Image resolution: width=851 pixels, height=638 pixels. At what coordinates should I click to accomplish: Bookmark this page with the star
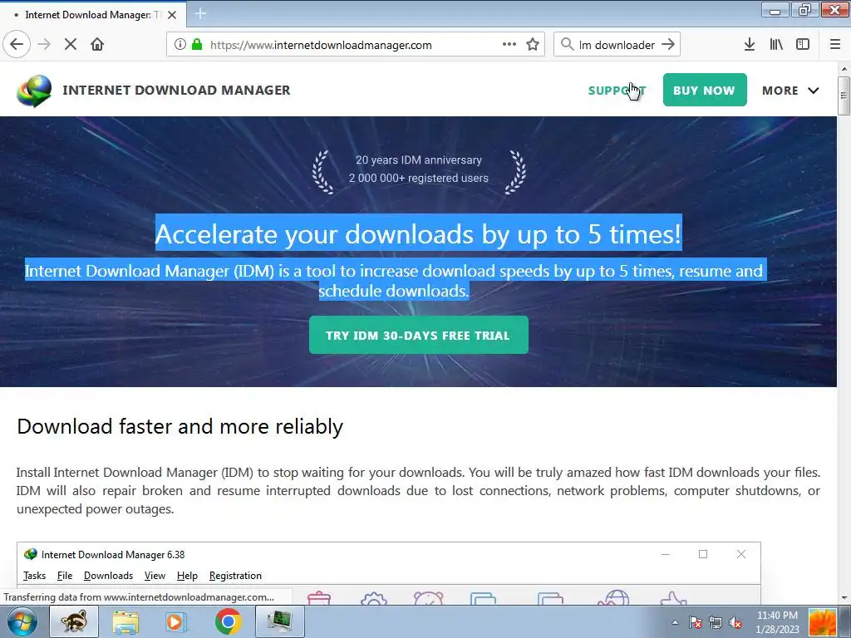tap(533, 45)
